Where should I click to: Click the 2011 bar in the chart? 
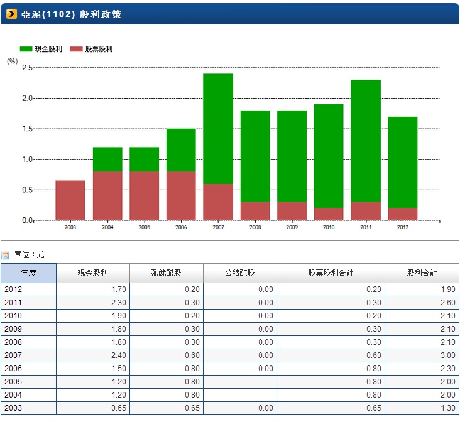tap(366, 150)
